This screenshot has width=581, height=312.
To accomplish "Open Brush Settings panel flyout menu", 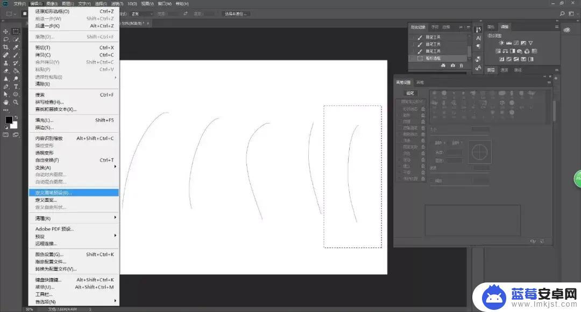I will point(549,82).
